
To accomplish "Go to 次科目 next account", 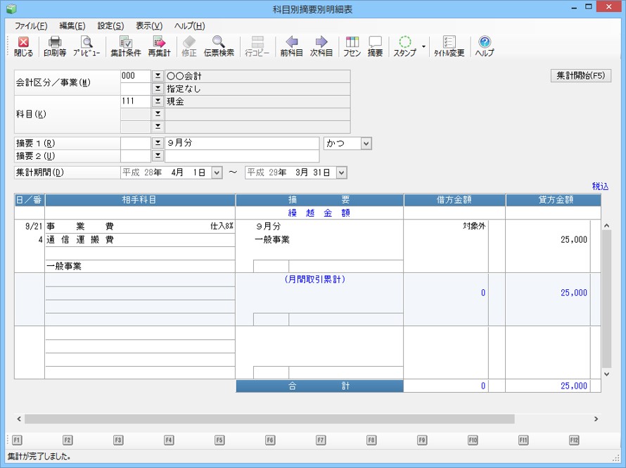I will [x=321, y=46].
